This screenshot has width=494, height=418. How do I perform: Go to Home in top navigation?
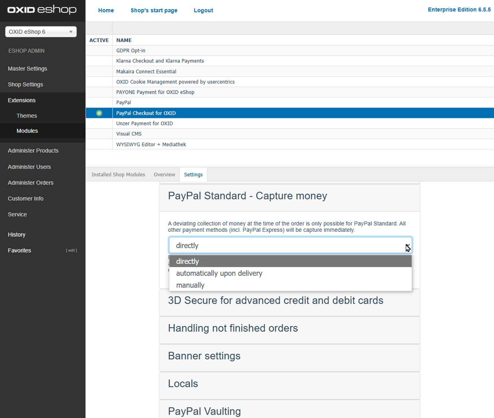(x=106, y=10)
